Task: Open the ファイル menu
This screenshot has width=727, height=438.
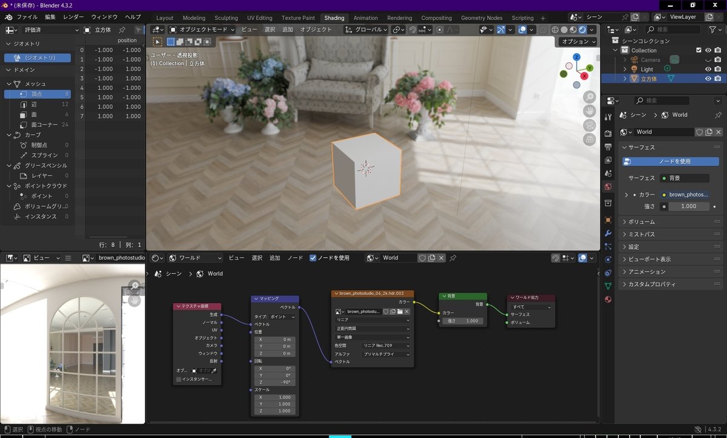Action: click(27, 17)
